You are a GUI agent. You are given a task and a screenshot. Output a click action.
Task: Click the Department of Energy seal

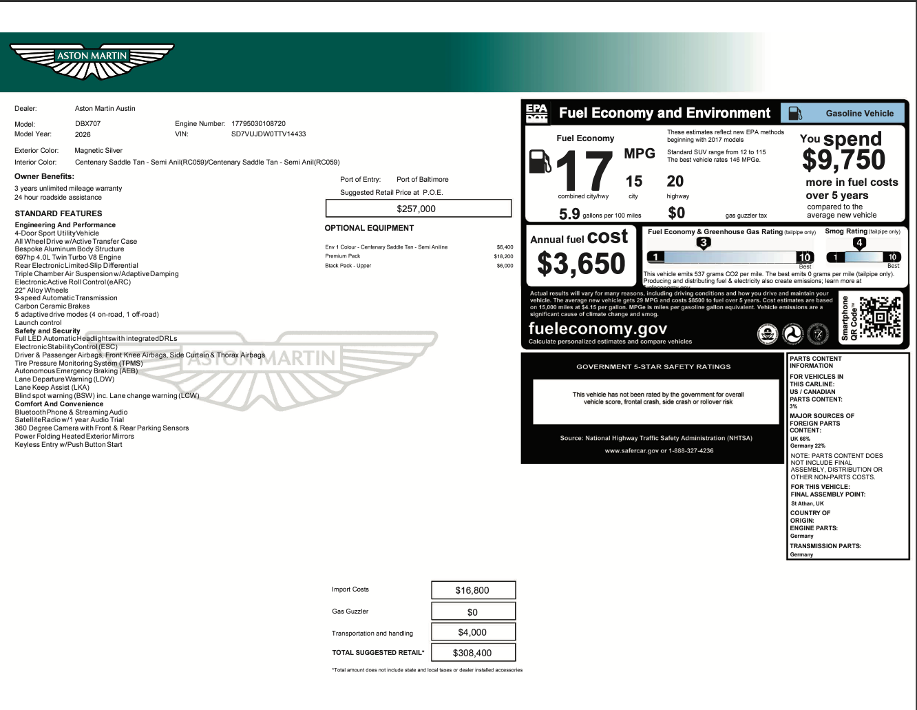(819, 334)
